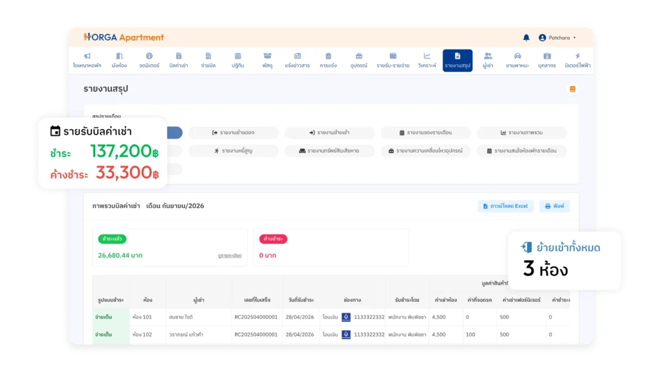Click the HORGA Apartment logo

(124, 37)
